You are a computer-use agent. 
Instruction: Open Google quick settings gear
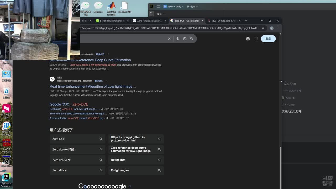click(x=248, y=39)
